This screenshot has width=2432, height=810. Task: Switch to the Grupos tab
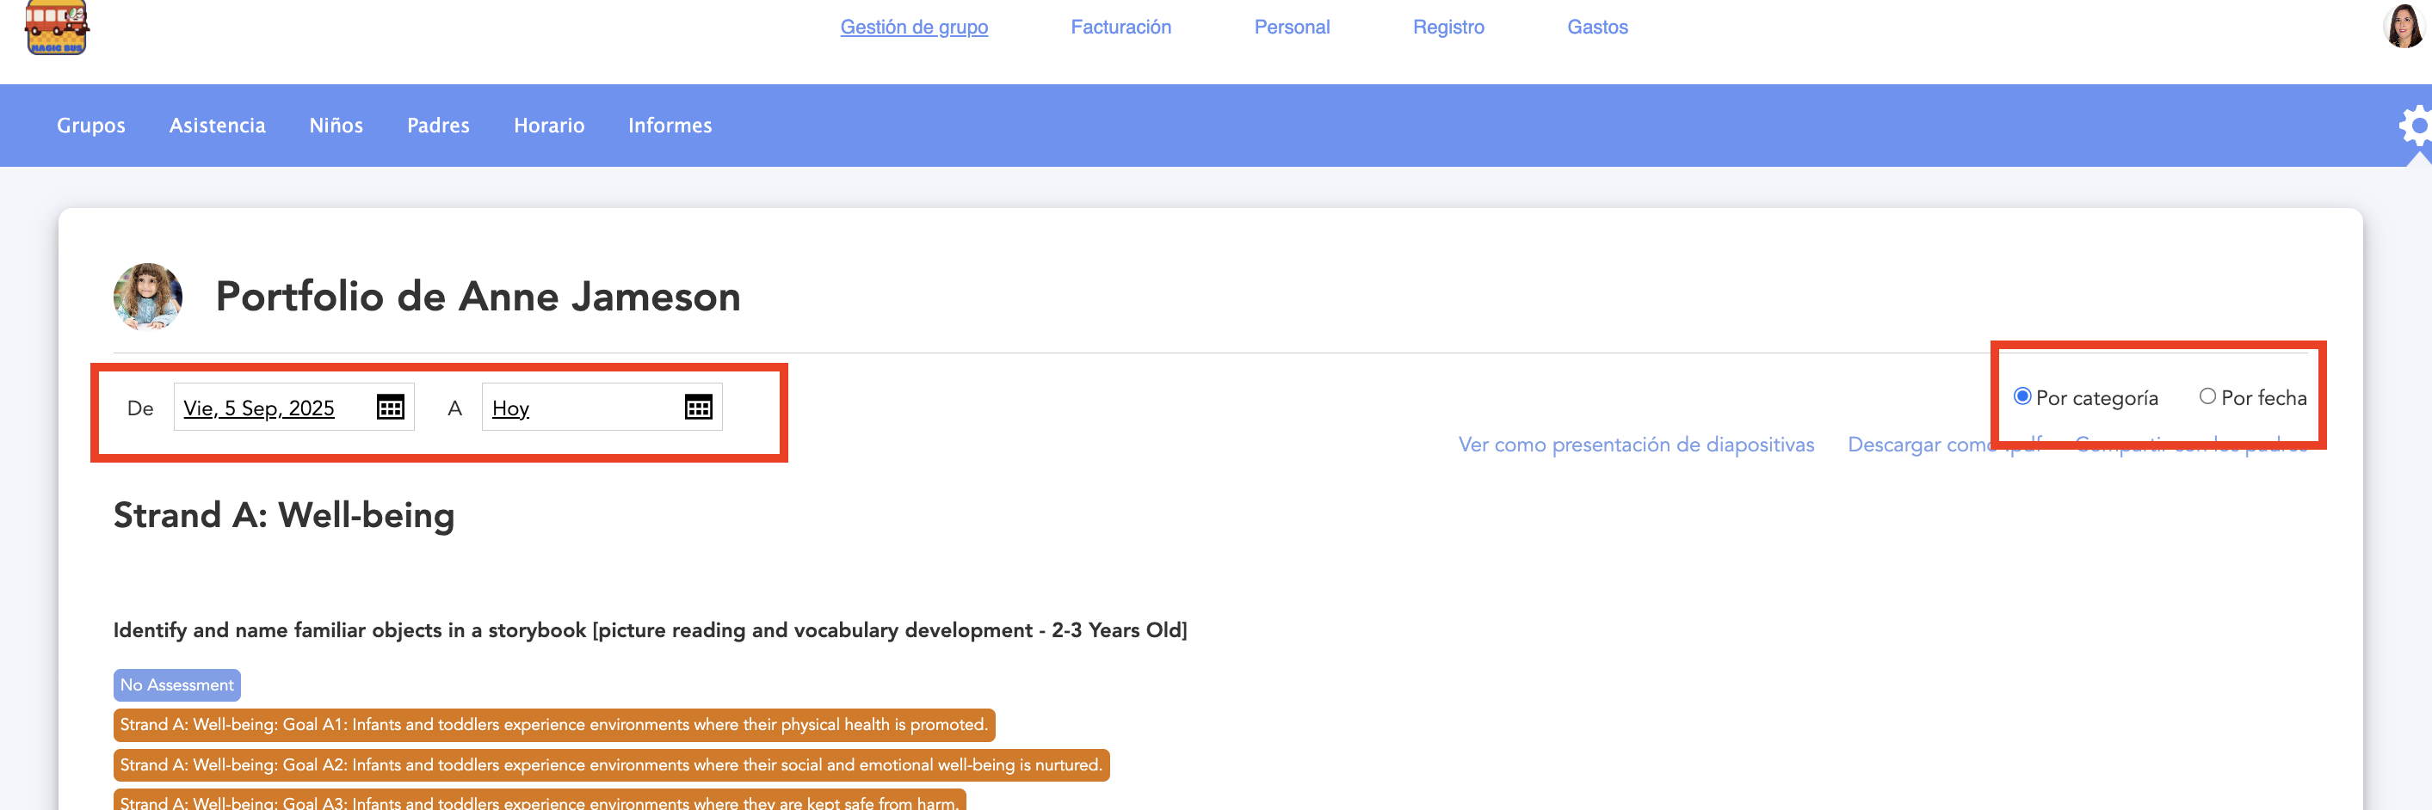[90, 126]
